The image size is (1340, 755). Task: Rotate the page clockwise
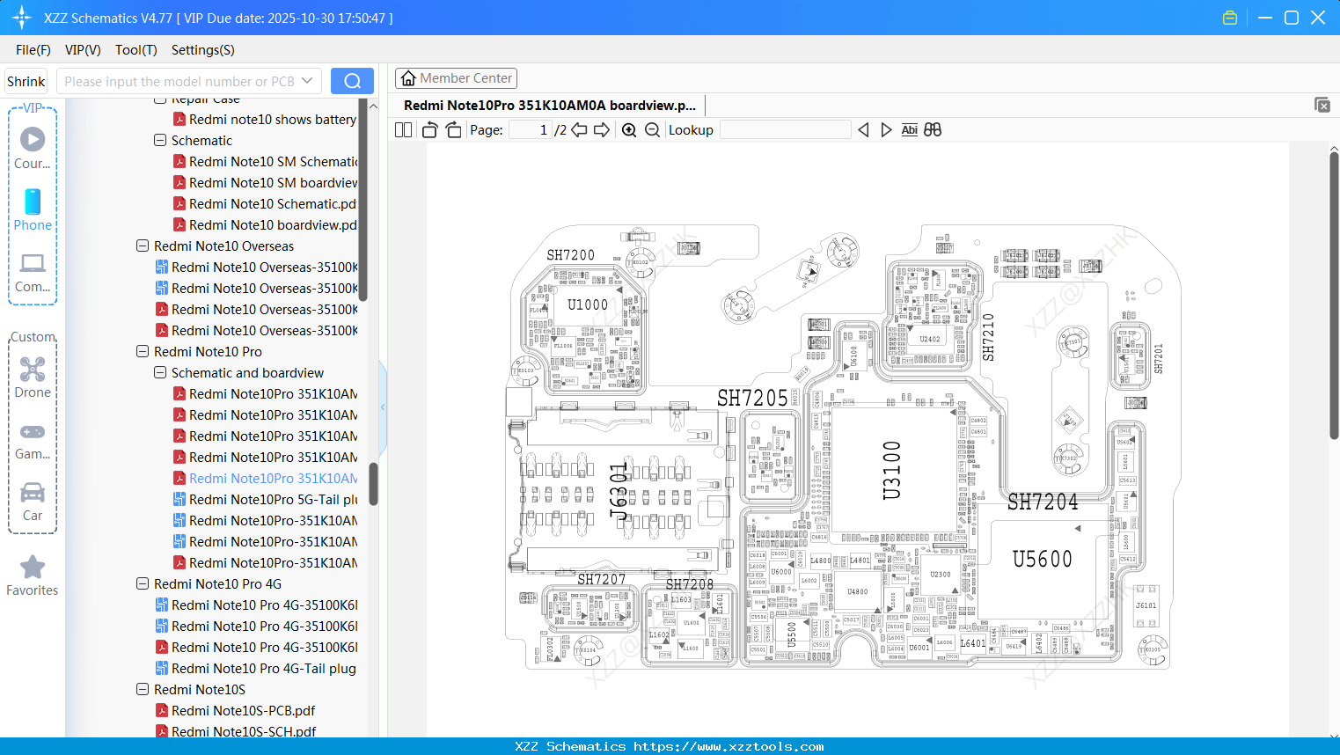click(453, 130)
